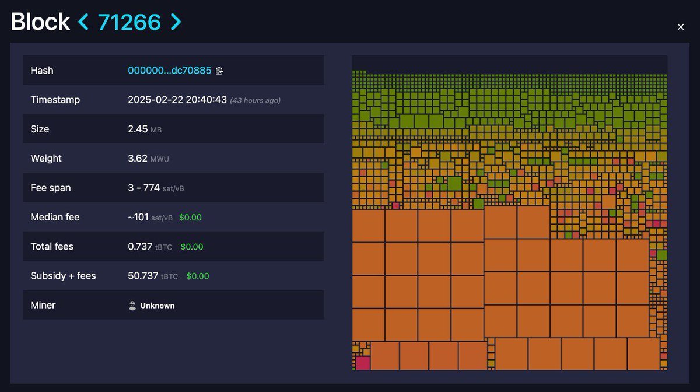The height and width of the screenshot is (392, 700).
Task: Click the 'Total fees' row label
Action: pyautogui.click(x=52, y=247)
